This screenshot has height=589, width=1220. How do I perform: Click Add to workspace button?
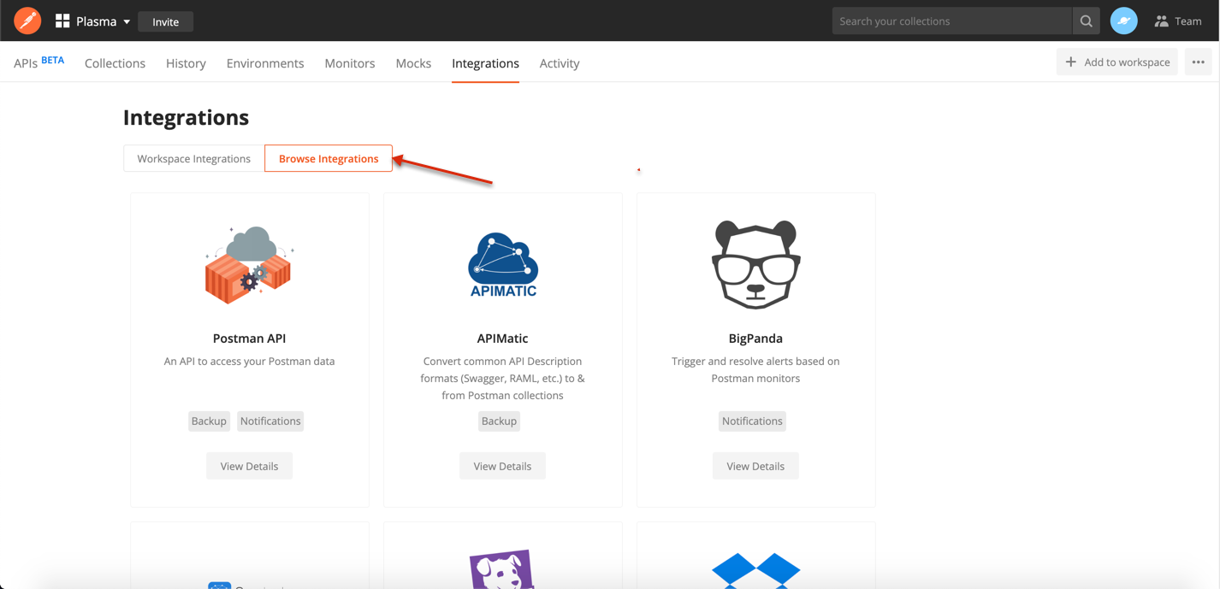[x=1117, y=62]
